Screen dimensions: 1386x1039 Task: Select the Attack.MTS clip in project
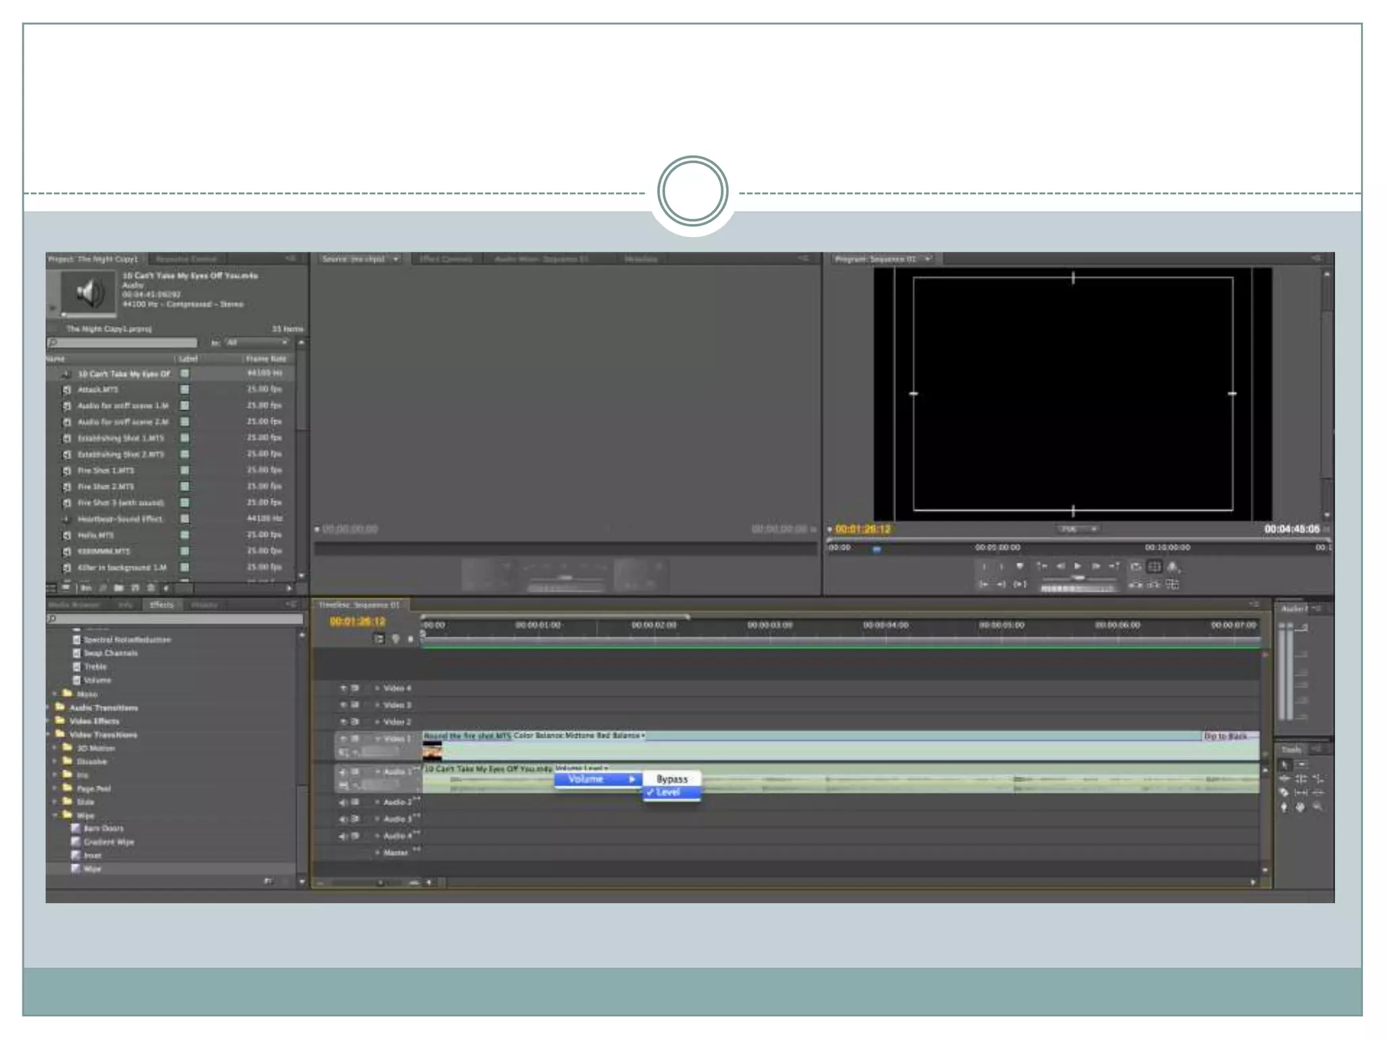click(98, 390)
